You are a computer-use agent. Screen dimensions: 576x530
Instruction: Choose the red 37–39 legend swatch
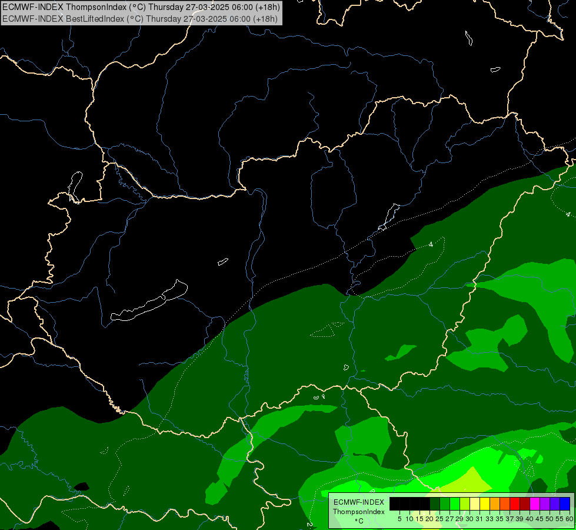[x=515, y=504]
